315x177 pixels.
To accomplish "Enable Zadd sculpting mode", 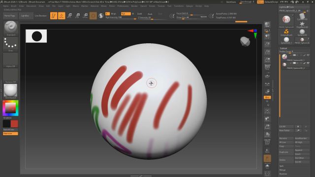I will pyautogui.click(x=139, y=14).
